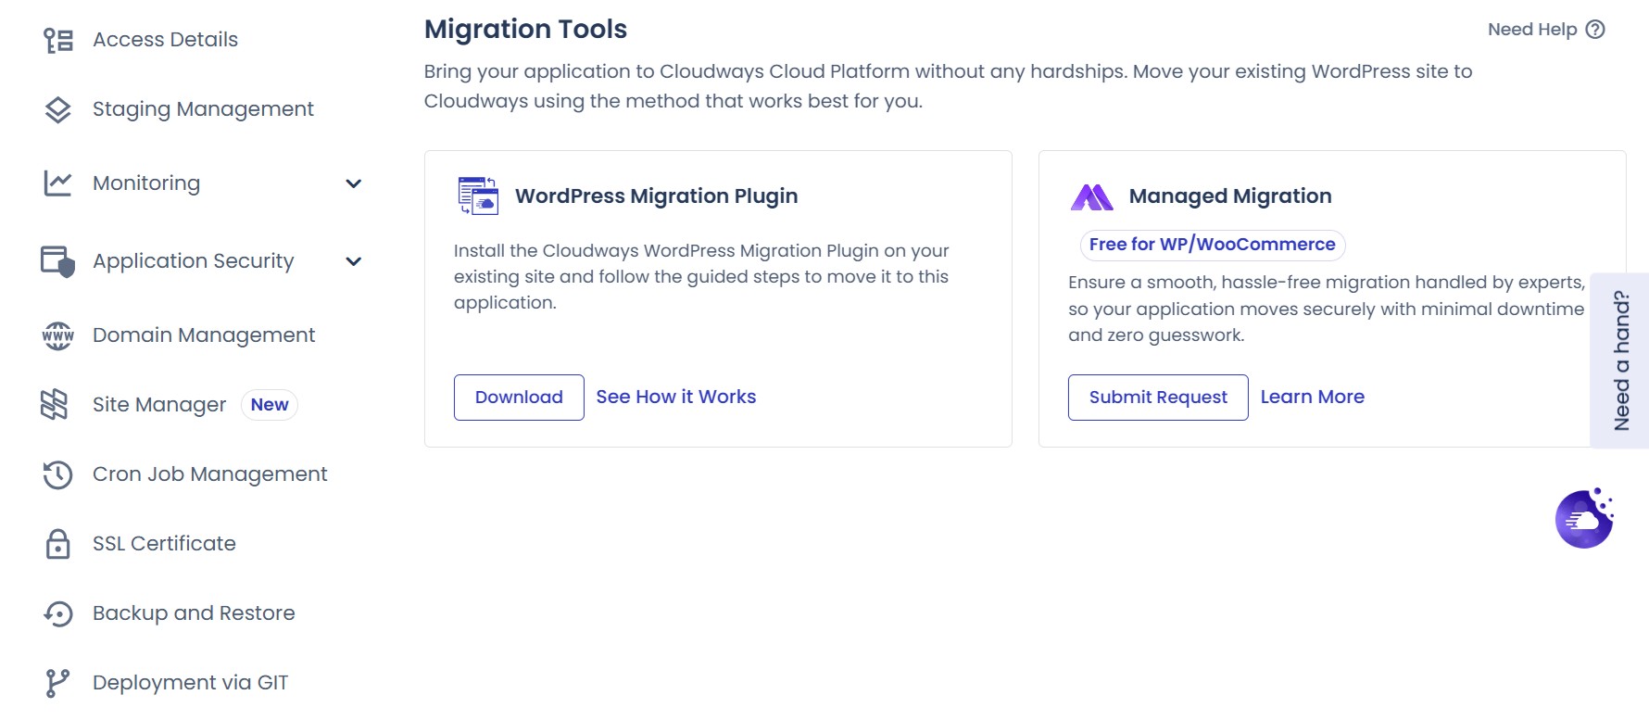Image resolution: width=1649 pixels, height=720 pixels.
Task: Click the Domain Management www globe icon
Action: click(x=58, y=335)
